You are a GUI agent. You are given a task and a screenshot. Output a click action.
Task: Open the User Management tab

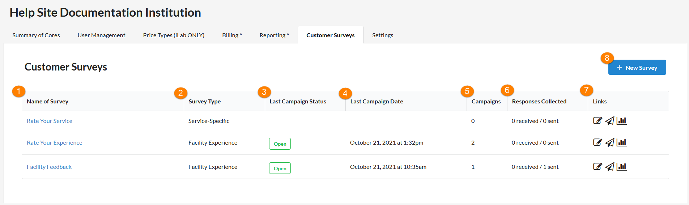tap(101, 35)
